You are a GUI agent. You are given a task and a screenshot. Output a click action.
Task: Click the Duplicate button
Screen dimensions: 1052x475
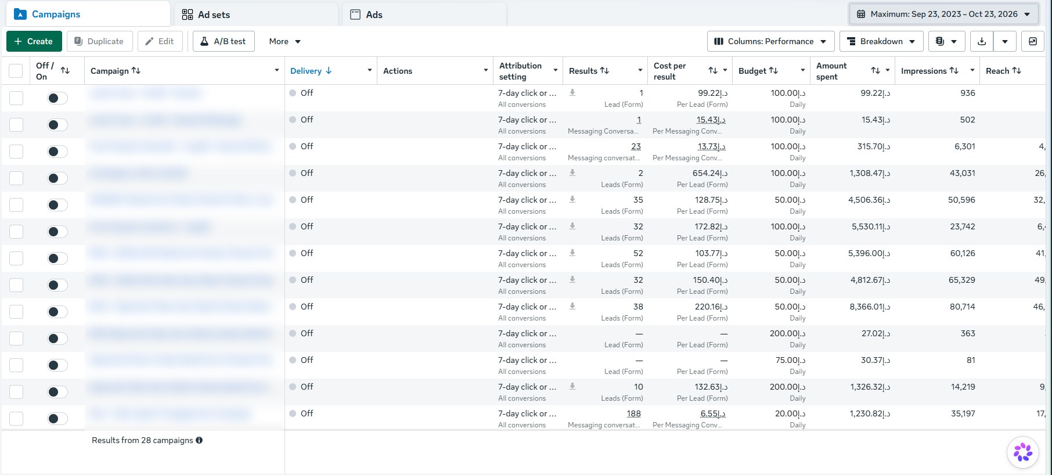coord(99,41)
